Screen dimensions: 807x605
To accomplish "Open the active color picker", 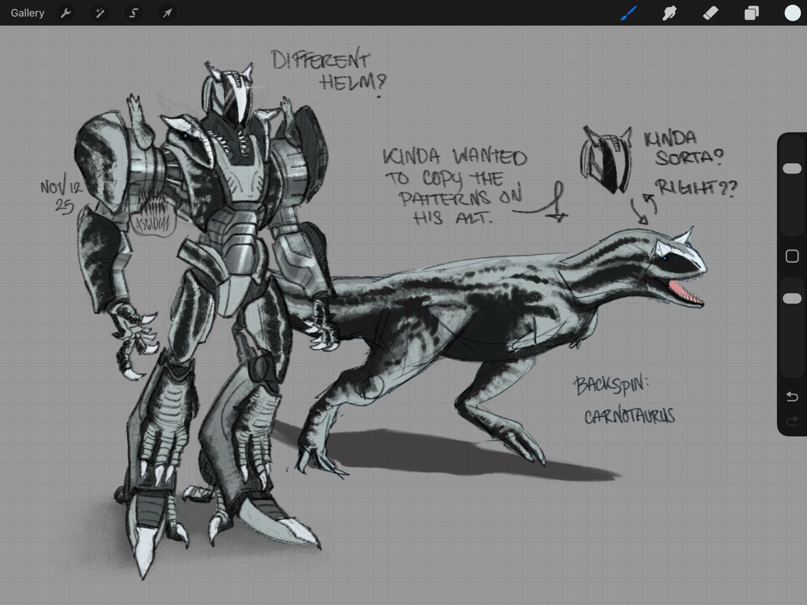I will coord(792,13).
